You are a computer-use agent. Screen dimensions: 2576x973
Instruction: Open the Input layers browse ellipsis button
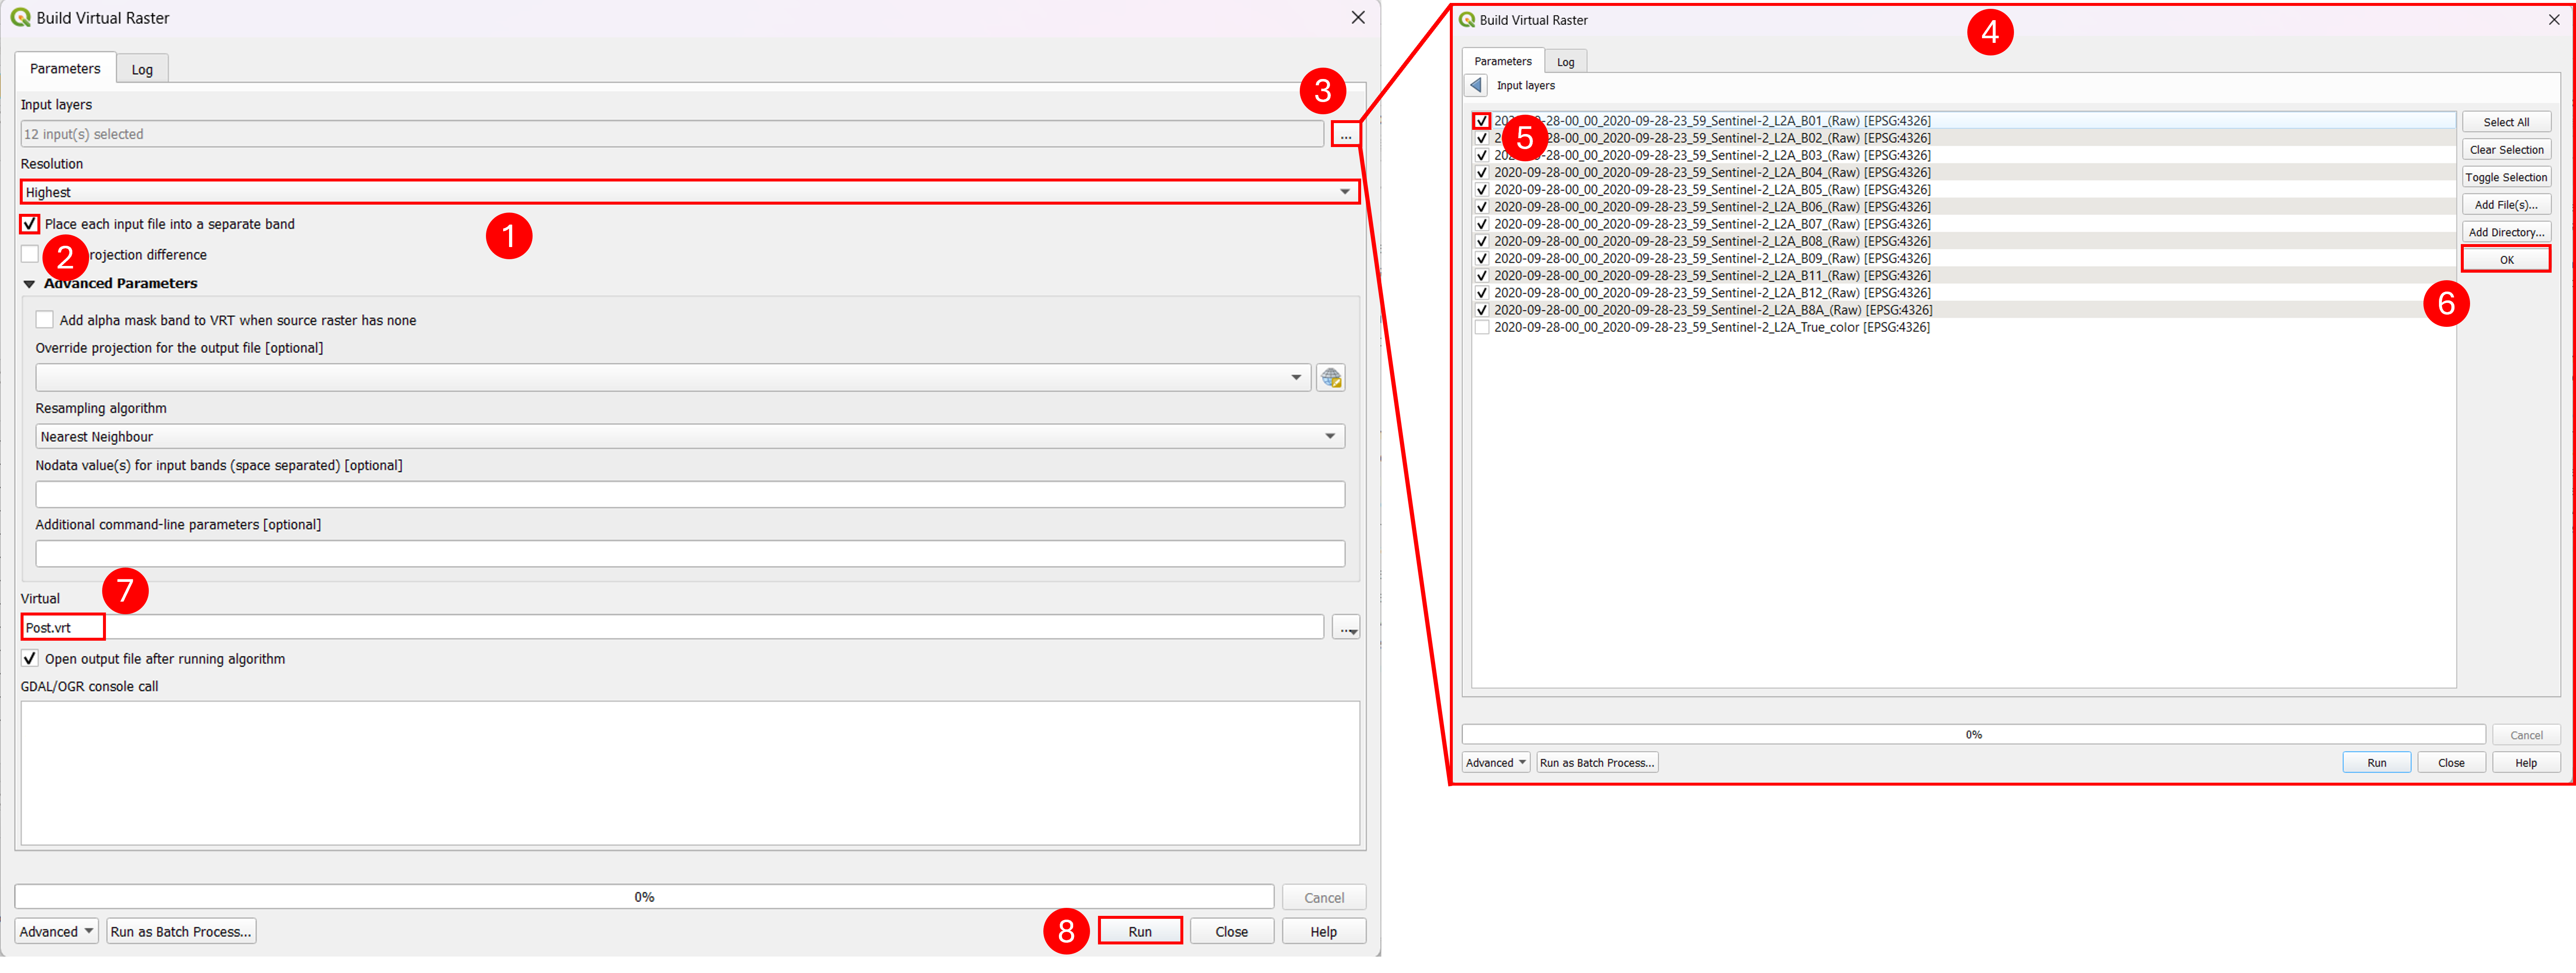click(x=1345, y=134)
